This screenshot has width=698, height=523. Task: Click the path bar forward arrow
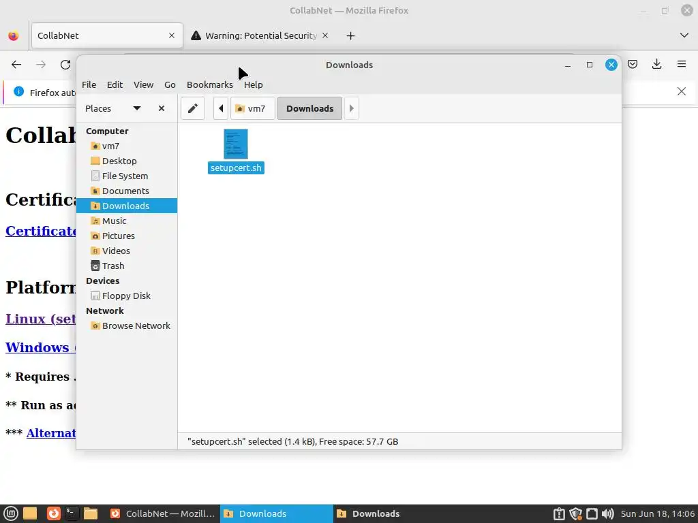[351, 108]
